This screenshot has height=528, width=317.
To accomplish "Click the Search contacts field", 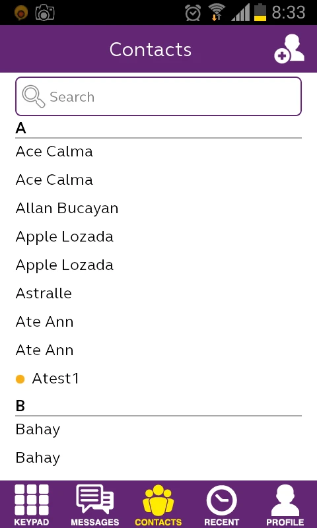I will click(x=158, y=96).
